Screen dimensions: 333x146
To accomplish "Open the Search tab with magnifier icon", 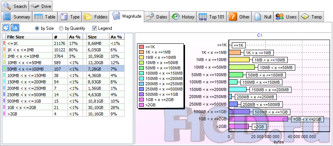I will [15, 6].
